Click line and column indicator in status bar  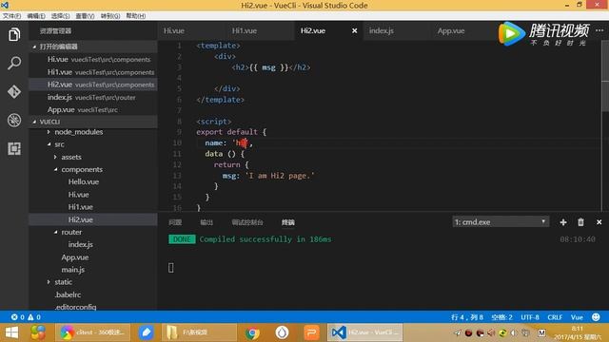point(467,317)
